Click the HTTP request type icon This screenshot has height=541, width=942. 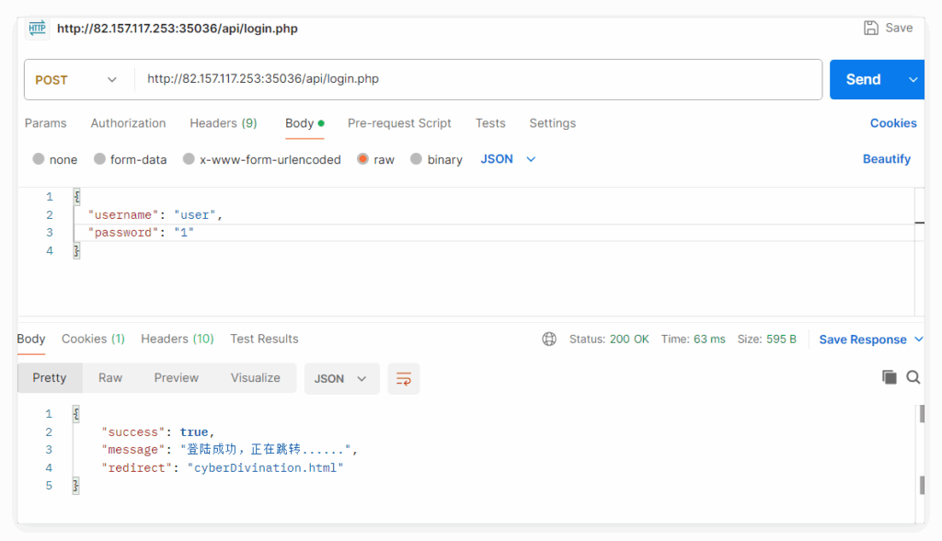point(37,29)
